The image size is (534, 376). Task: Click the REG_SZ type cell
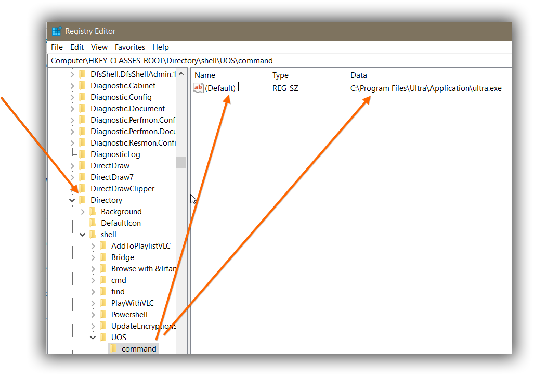285,88
